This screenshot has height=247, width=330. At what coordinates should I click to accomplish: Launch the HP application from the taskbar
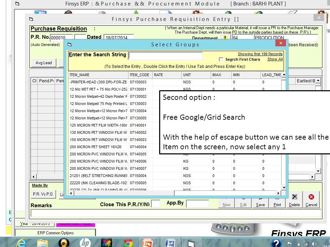(85, 243)
